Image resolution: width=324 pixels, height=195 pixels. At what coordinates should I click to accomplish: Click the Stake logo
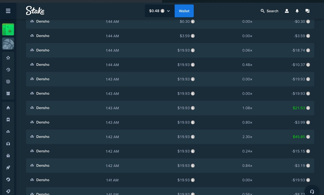[x=35, y=11]
